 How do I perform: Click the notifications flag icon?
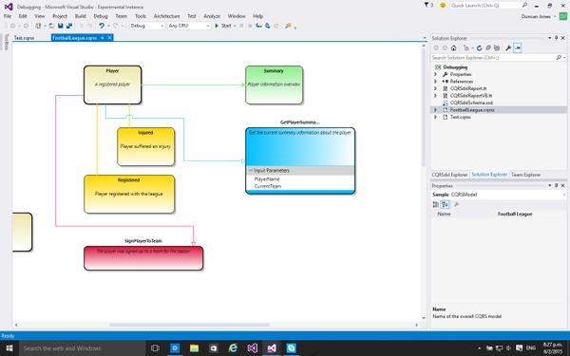coord(427,5)
